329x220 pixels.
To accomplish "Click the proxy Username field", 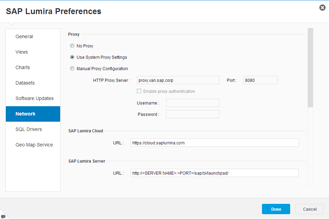I will [193, 103].
